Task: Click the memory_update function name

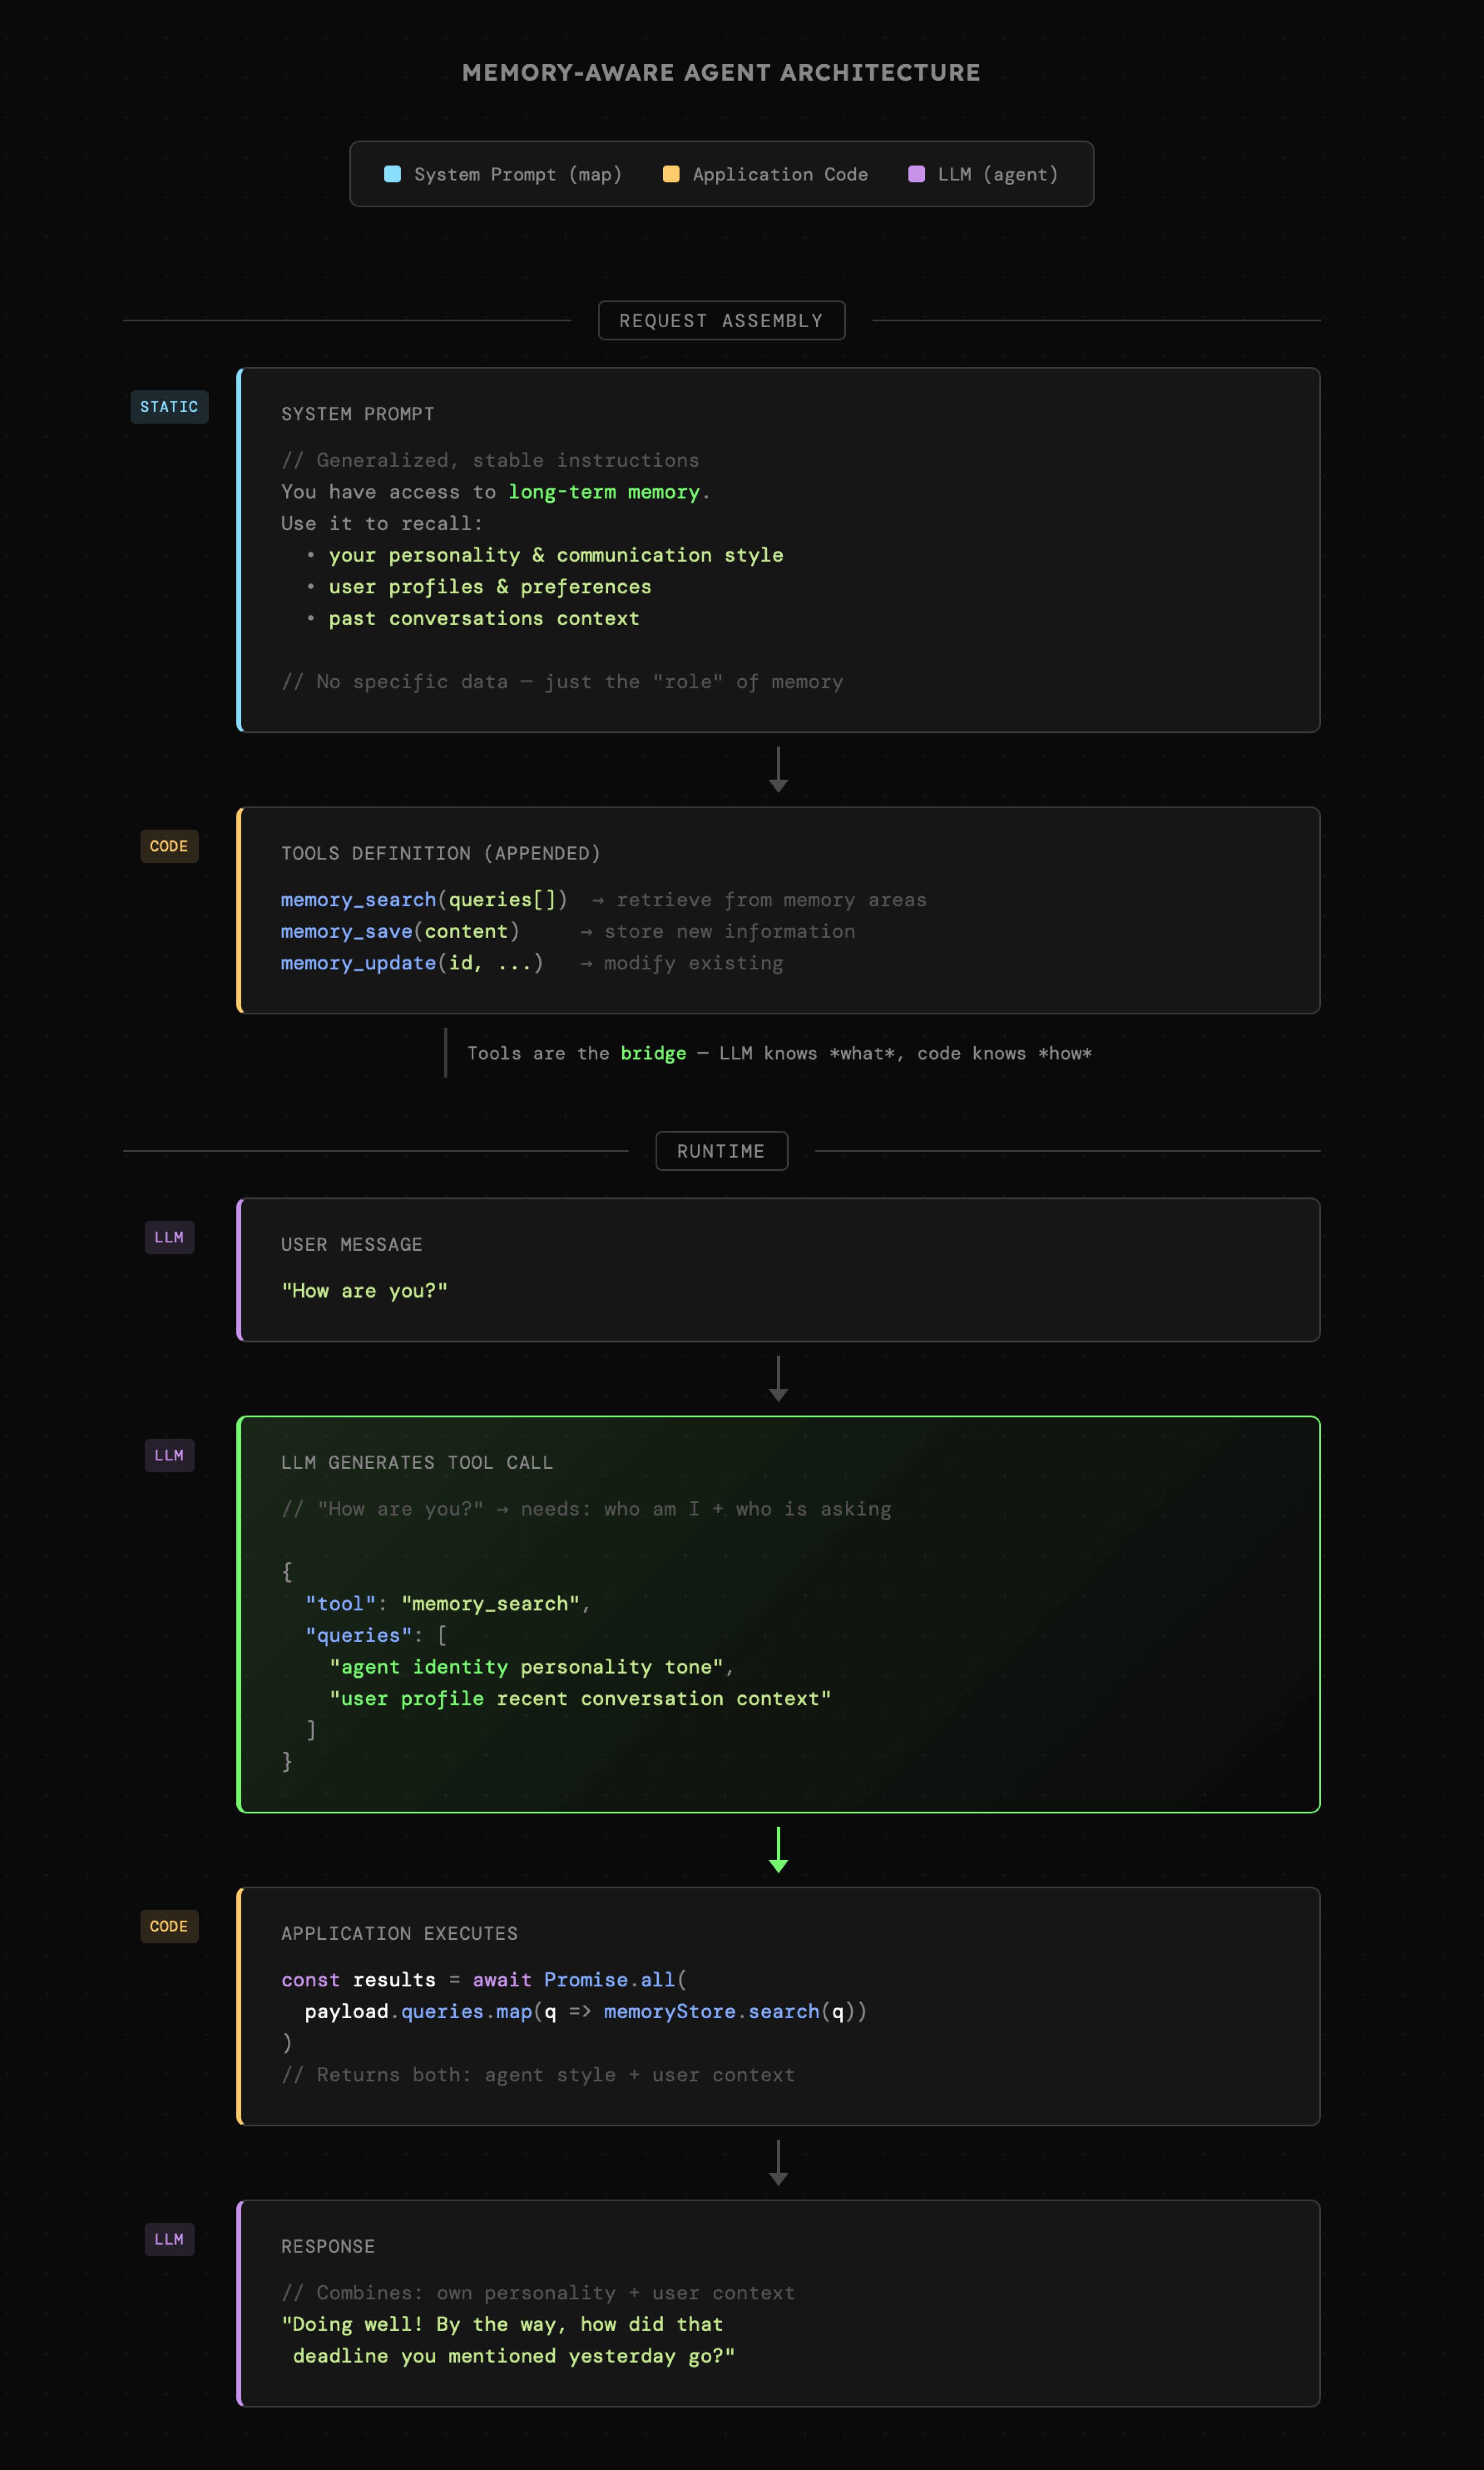Action: [358, 964]
